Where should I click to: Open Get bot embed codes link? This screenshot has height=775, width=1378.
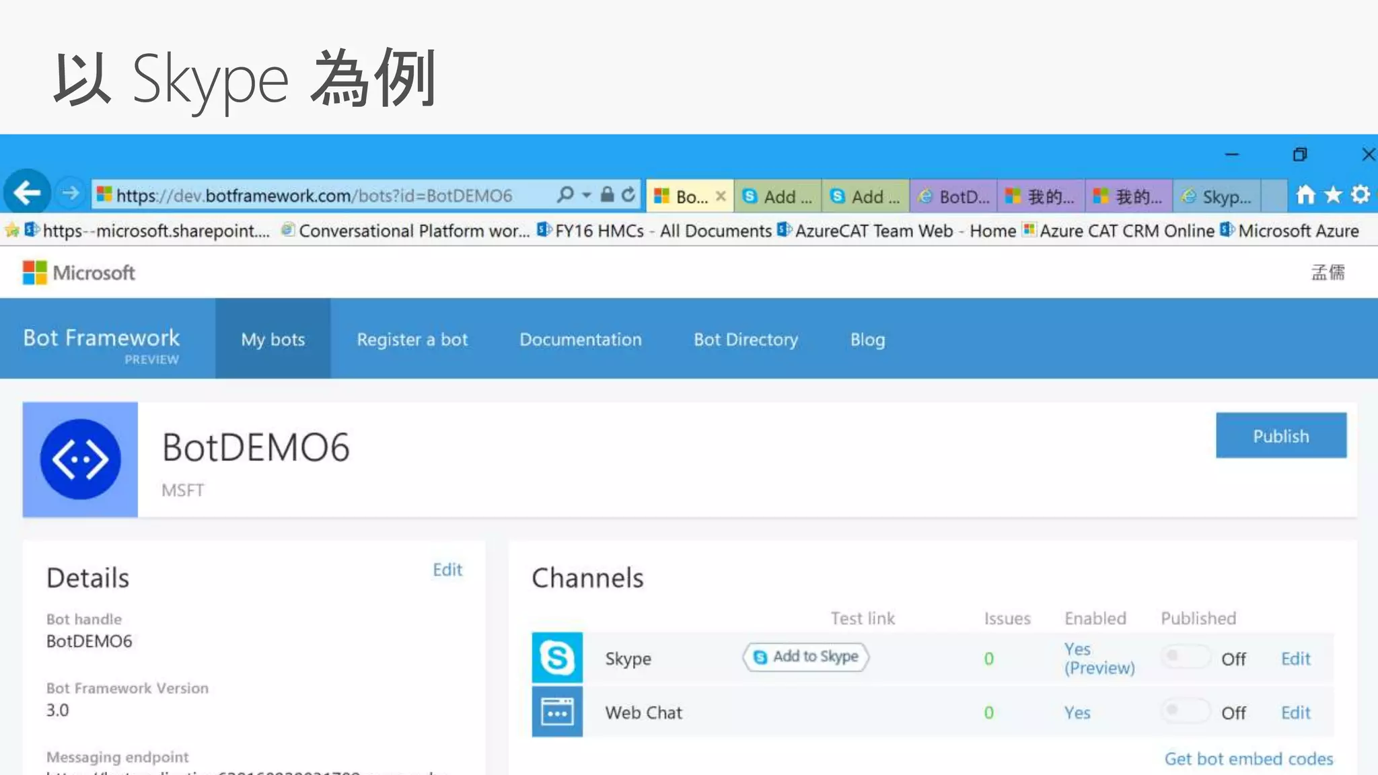pos(1248,759)
